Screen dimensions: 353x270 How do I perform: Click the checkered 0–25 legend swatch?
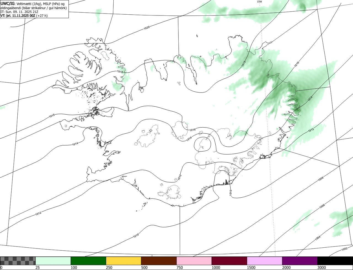[18, 261]
